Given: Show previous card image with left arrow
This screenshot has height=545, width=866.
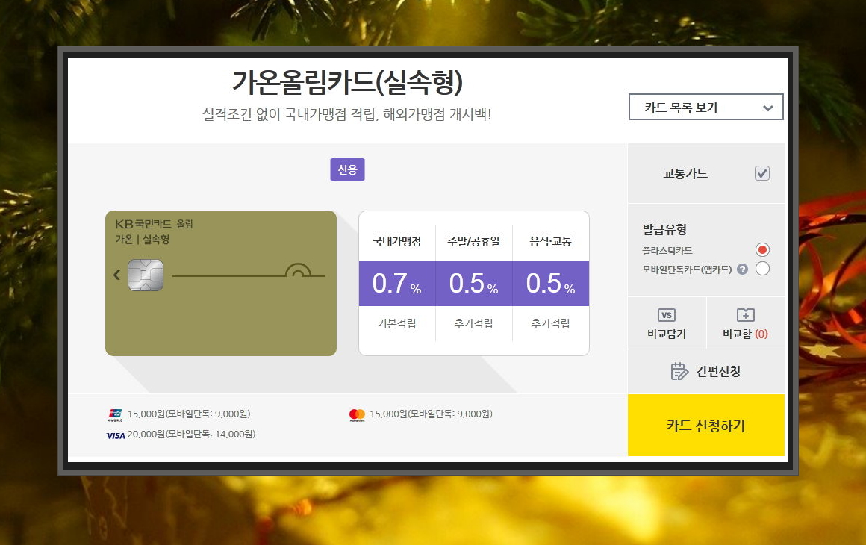Looking at the screenshot, I should click(116, 275).
